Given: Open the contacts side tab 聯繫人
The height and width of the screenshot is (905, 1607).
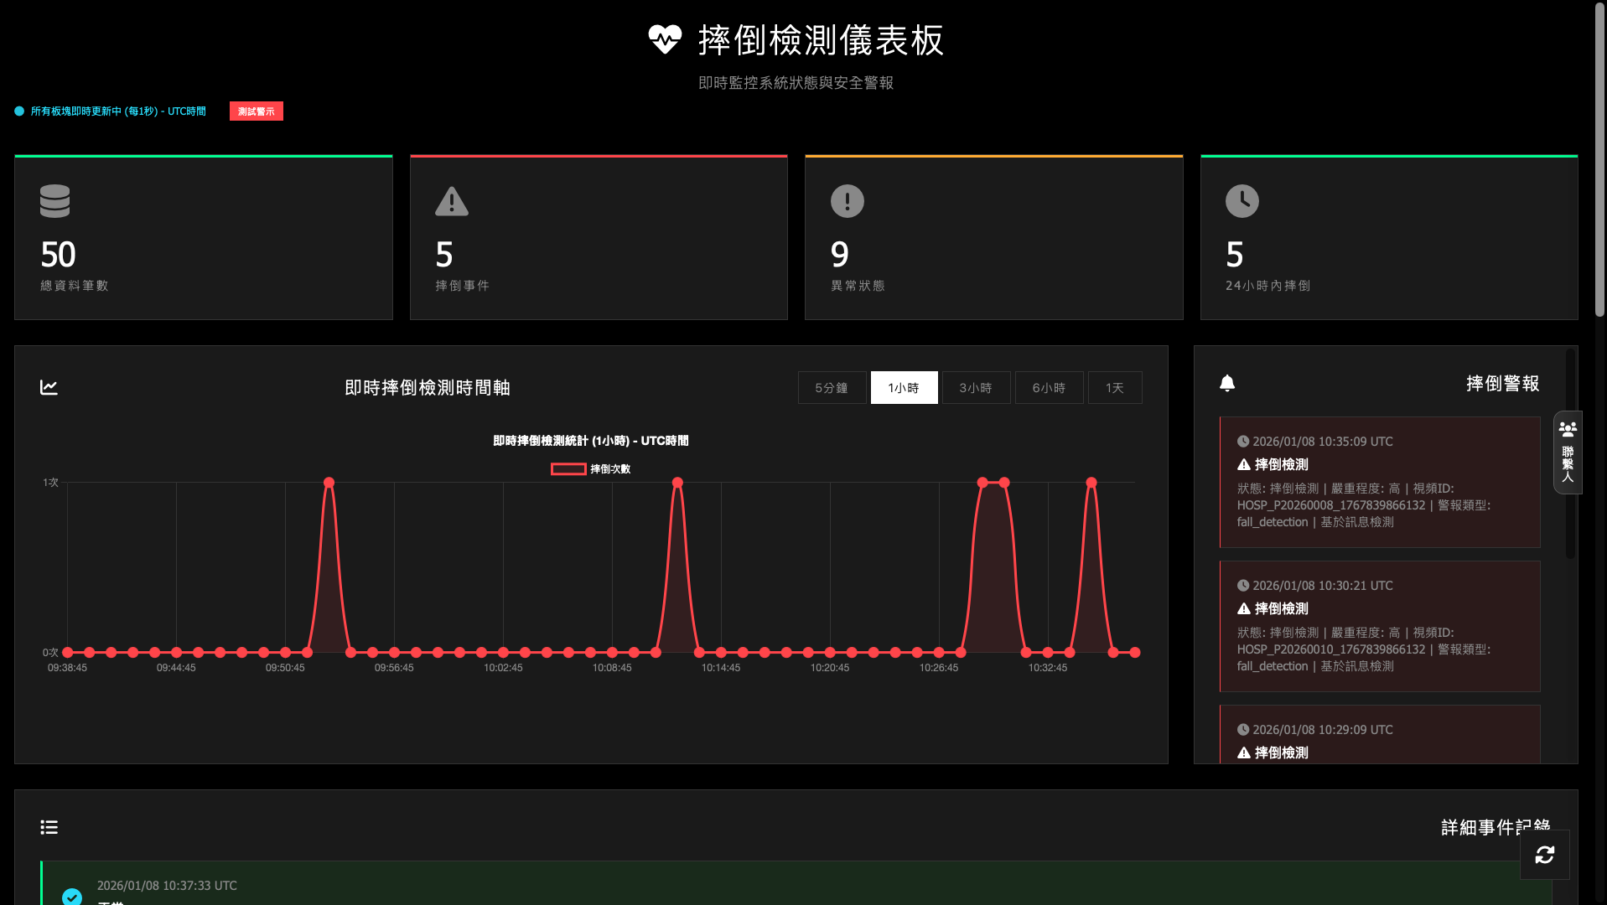Looking at the screenshot, I should click(x=1568, y=452).
